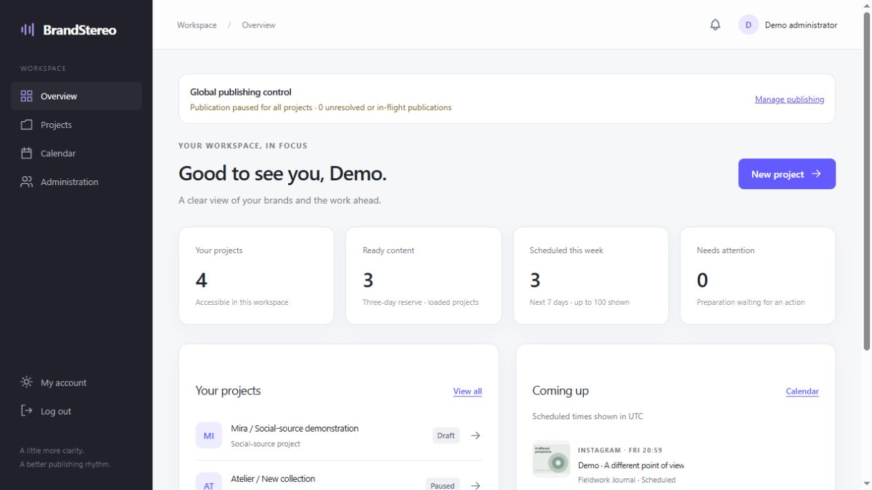
Task: Click the Draft status badge
Action: [446, 436]
